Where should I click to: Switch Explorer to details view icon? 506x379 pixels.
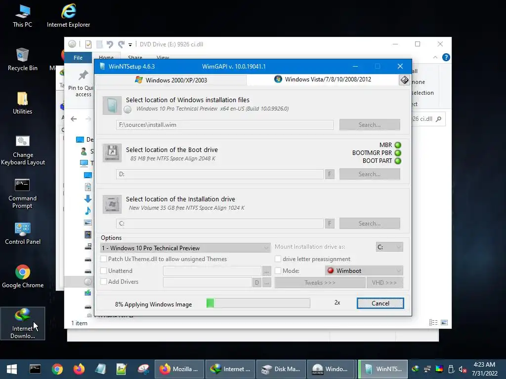click(433, 323)
